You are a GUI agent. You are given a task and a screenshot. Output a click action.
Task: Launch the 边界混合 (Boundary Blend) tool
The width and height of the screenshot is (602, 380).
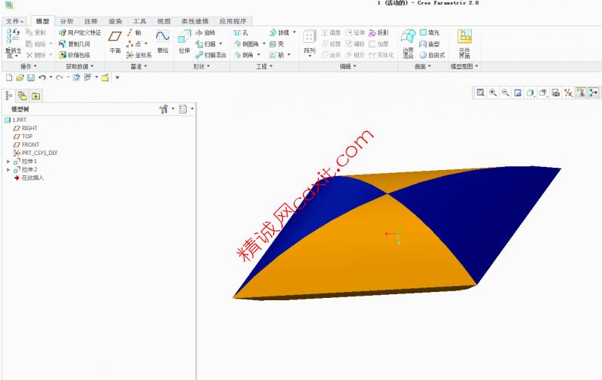coord(408,44)
